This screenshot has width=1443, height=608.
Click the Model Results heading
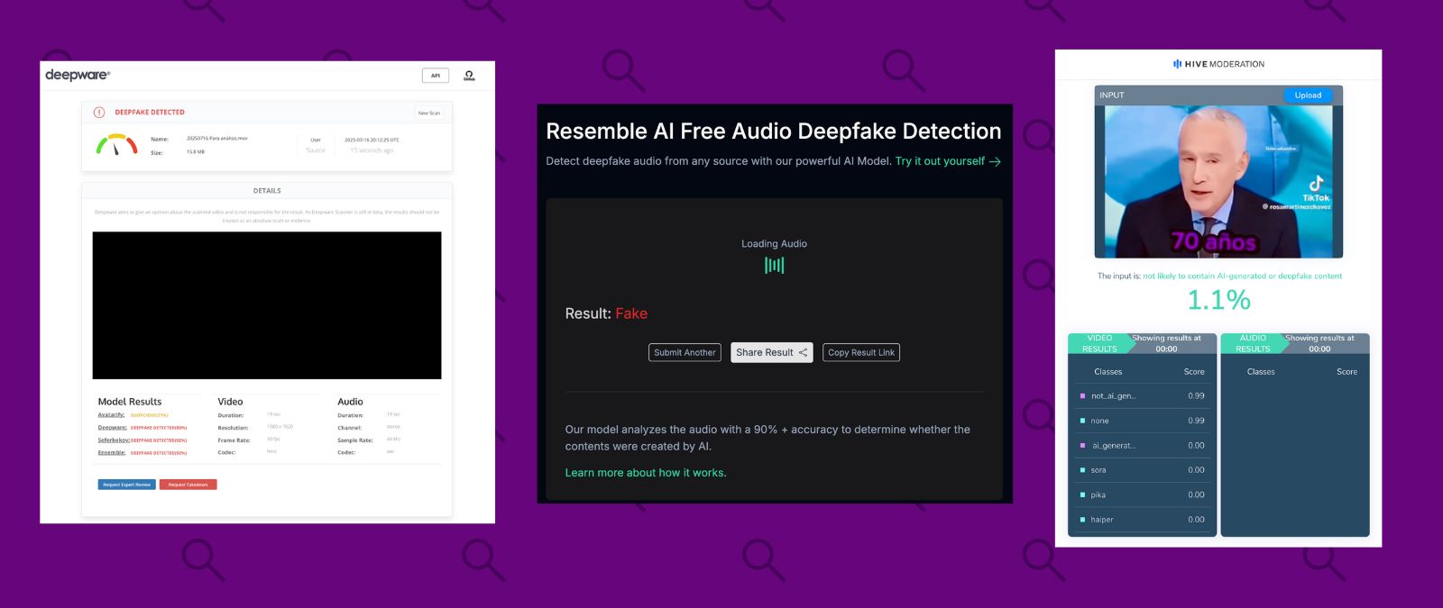pos(130,402)
